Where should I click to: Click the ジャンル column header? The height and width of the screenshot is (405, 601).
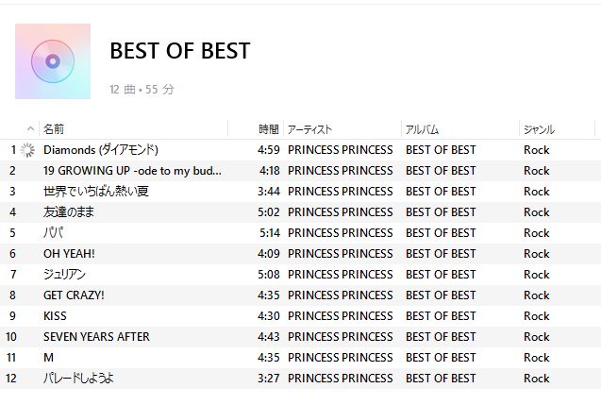[x=539, y=129]
